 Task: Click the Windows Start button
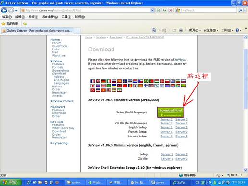[x=11, y=182]
